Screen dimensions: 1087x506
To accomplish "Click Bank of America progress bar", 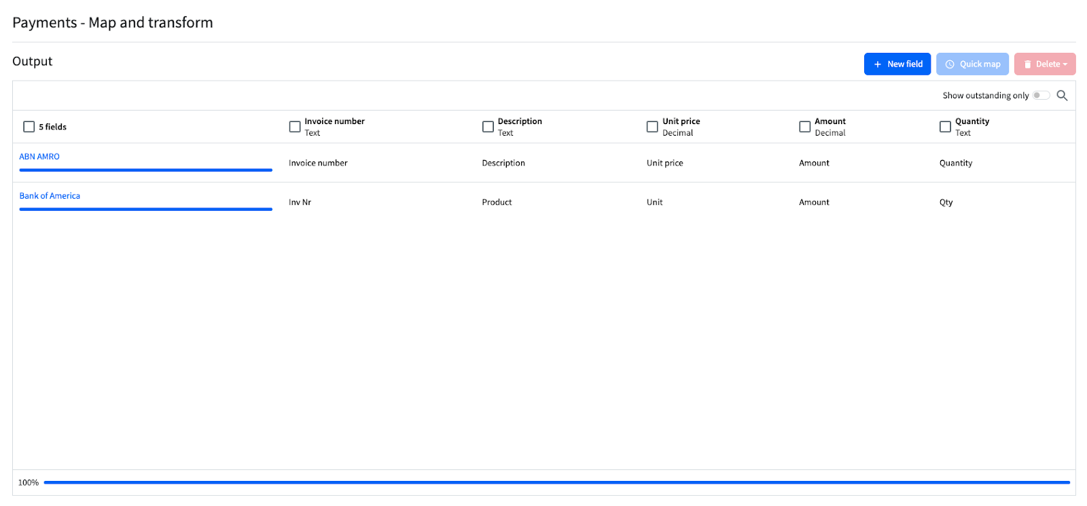I will [x=145, y=210].
